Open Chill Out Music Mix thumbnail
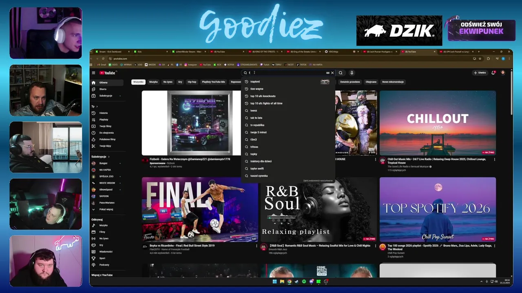522x293 pixels. (438, 123)
